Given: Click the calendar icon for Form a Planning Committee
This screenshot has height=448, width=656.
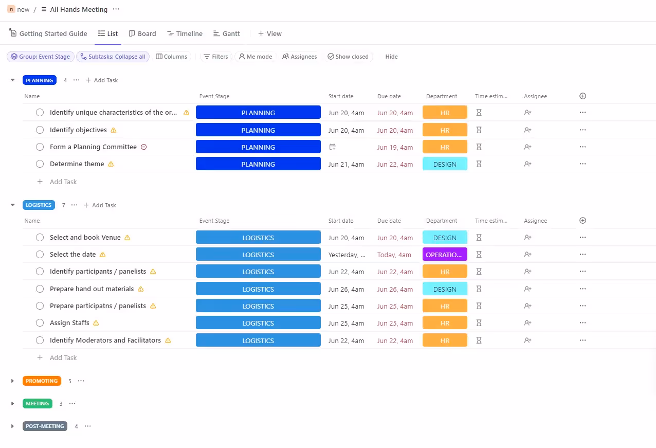Looking at the screenshot, I should [x=333, y=147].
